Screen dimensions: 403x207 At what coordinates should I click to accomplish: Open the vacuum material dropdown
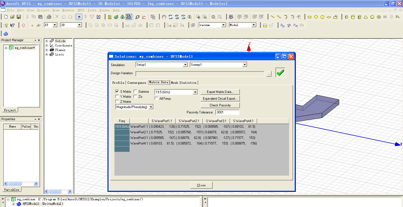point(224,25)
